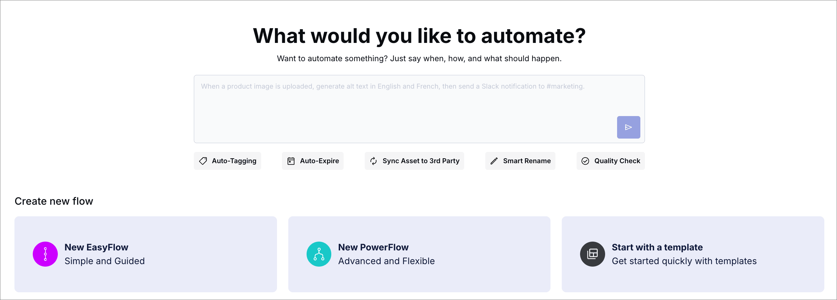
Task: Click the sync arrows icon
Action: click(374, 161)
